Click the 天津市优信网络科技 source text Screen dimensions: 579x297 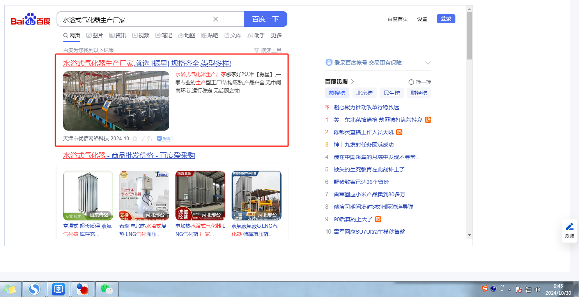click(86, 138)
